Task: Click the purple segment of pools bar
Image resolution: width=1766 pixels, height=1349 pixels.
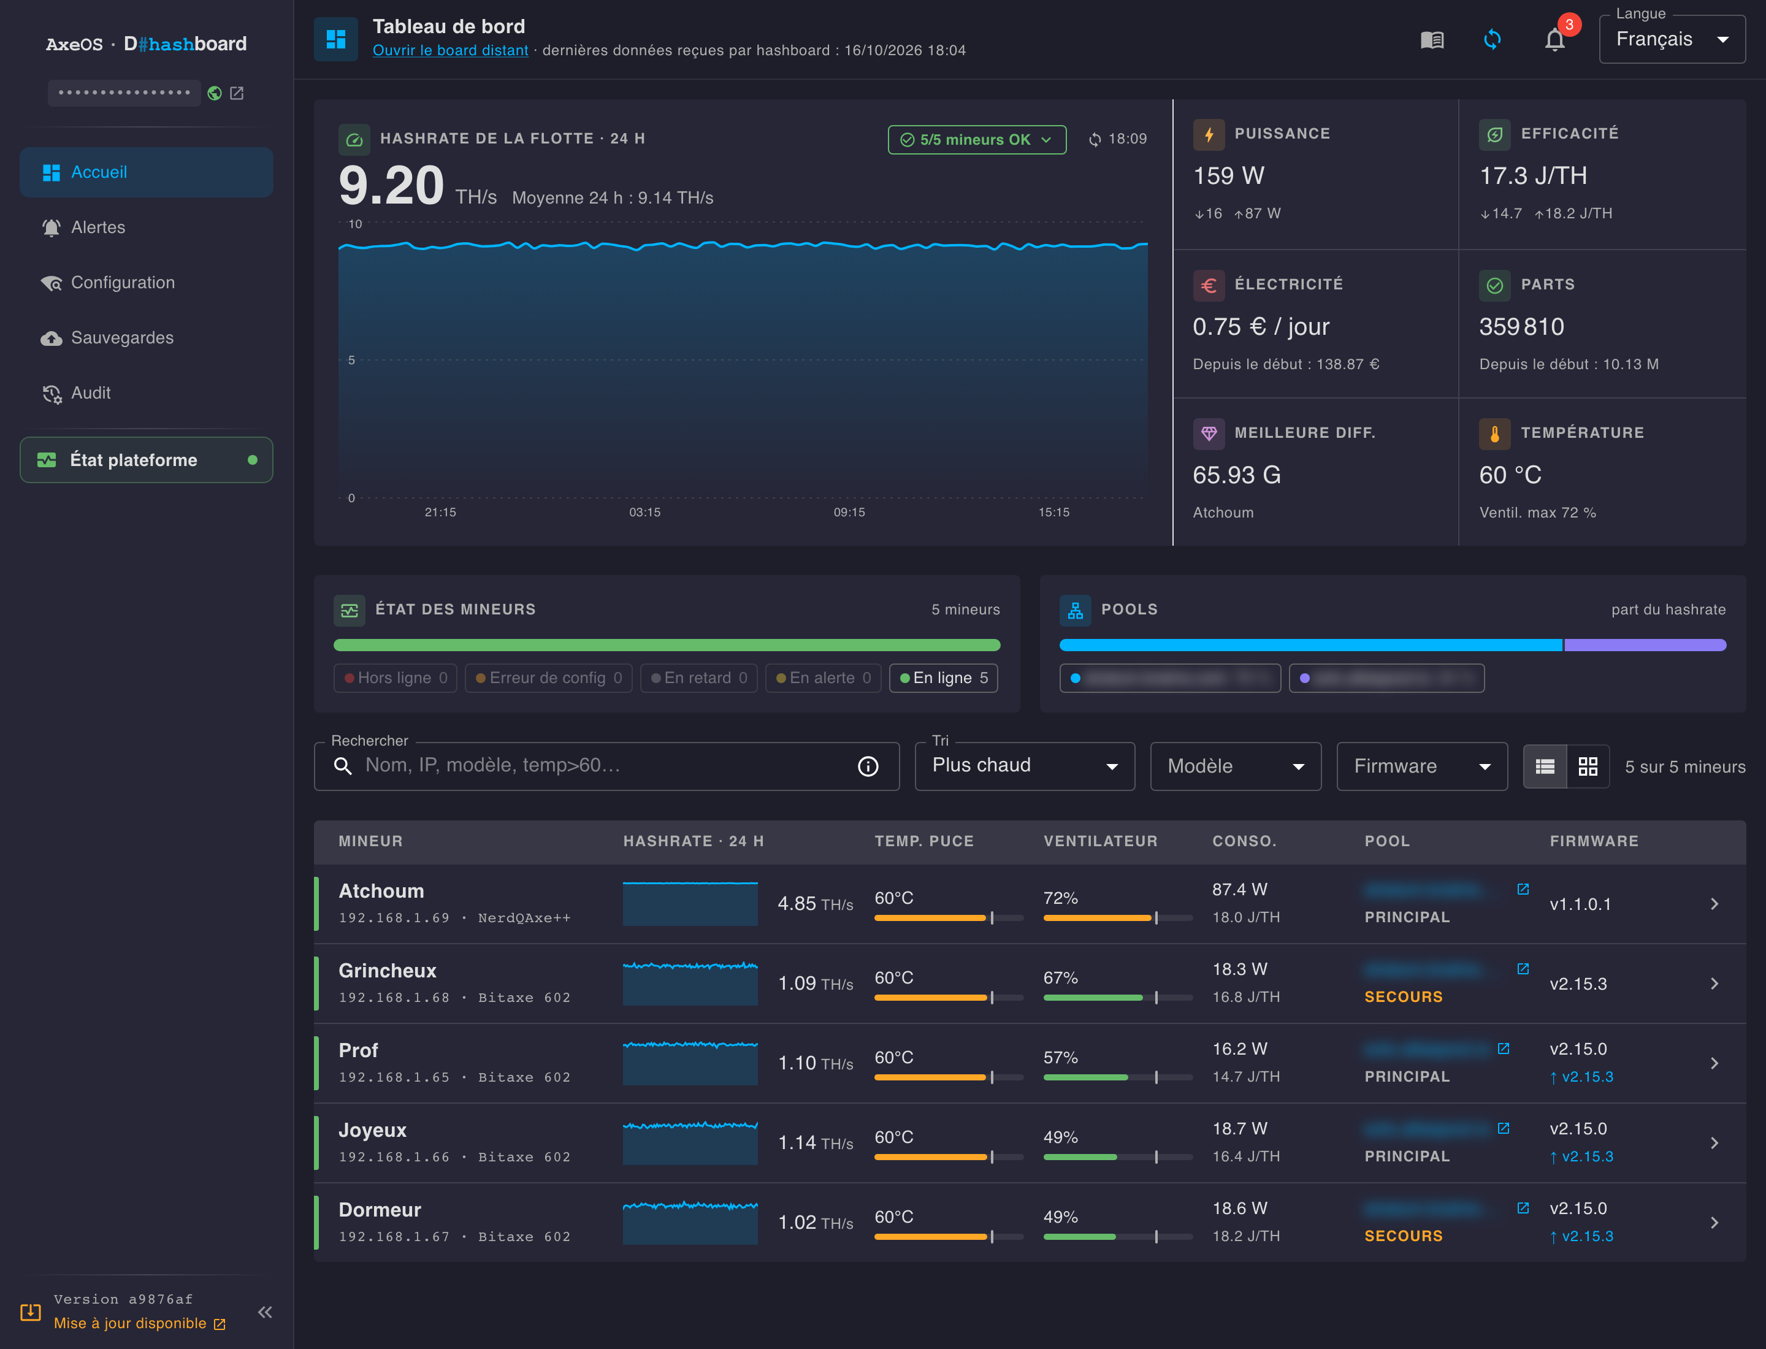Action: click(1645, 645)
